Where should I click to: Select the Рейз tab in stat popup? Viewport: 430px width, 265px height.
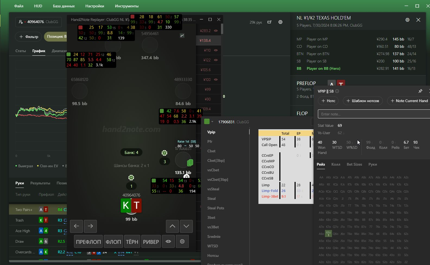tap(321, 164)
